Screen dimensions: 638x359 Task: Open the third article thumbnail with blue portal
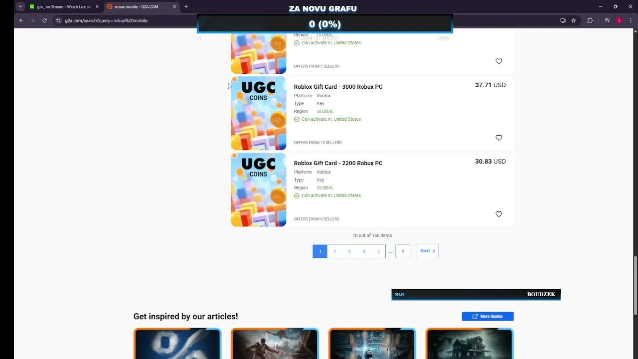[x=372, y=343]
